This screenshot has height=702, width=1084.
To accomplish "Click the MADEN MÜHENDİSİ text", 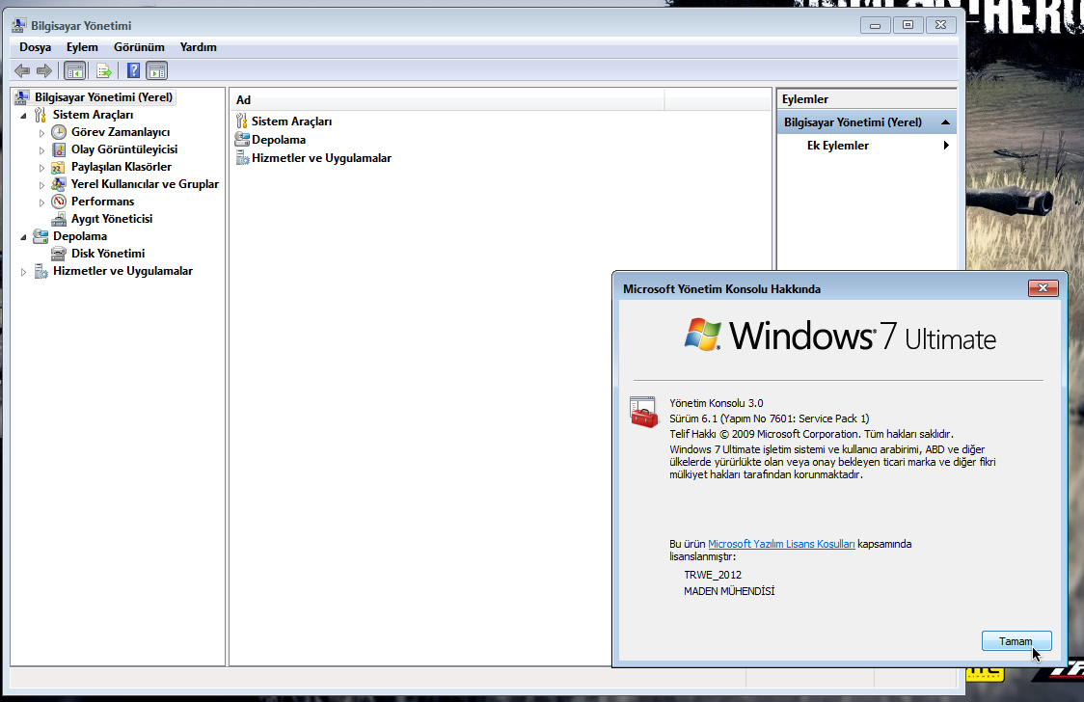I will tap(729, 591).
